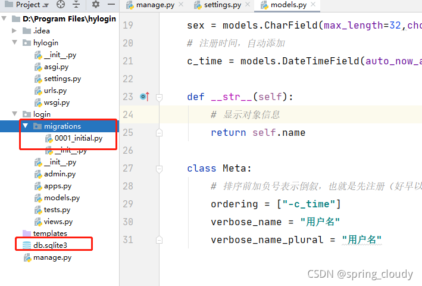Open urls.py in the project tree
This screenshot has width=422, height=286.
pos(55,91)
